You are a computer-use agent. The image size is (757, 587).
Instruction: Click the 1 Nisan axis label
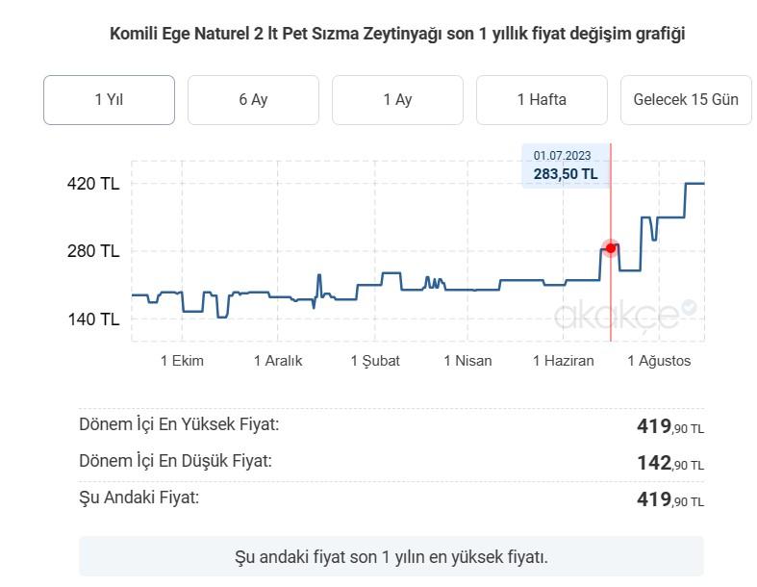click(467, 361)
